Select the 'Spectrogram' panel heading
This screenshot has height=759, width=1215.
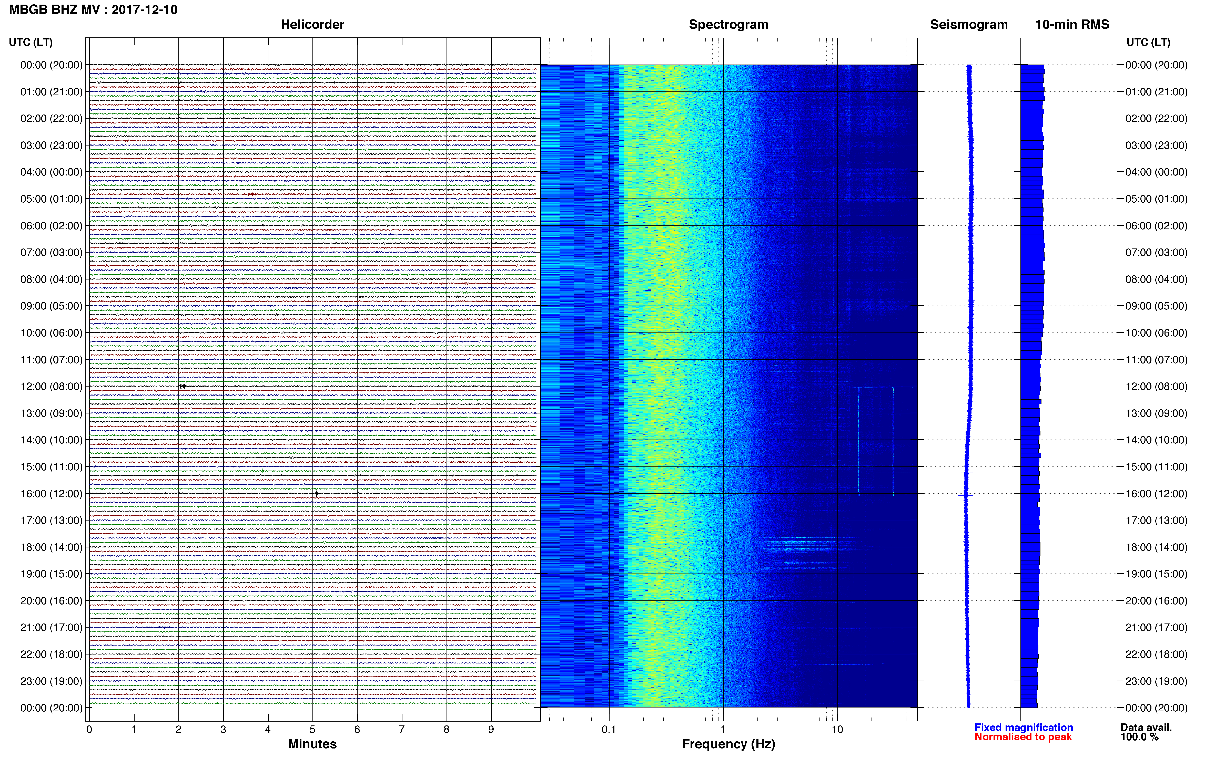point(728,25)
